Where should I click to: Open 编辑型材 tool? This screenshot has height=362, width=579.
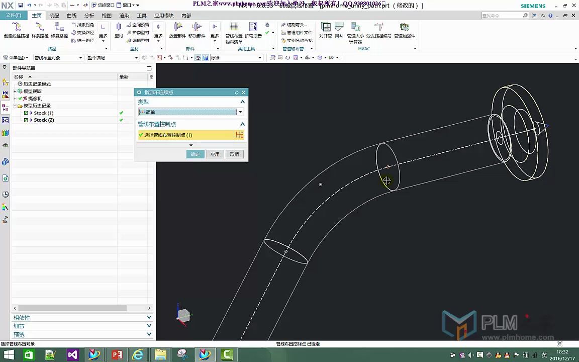(x=138, y=40)
